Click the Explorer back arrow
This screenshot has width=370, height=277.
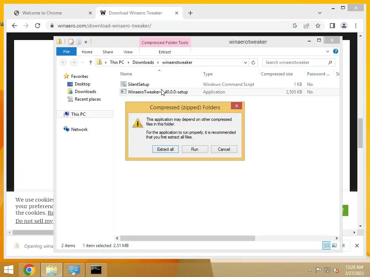(x=63, y=62)
